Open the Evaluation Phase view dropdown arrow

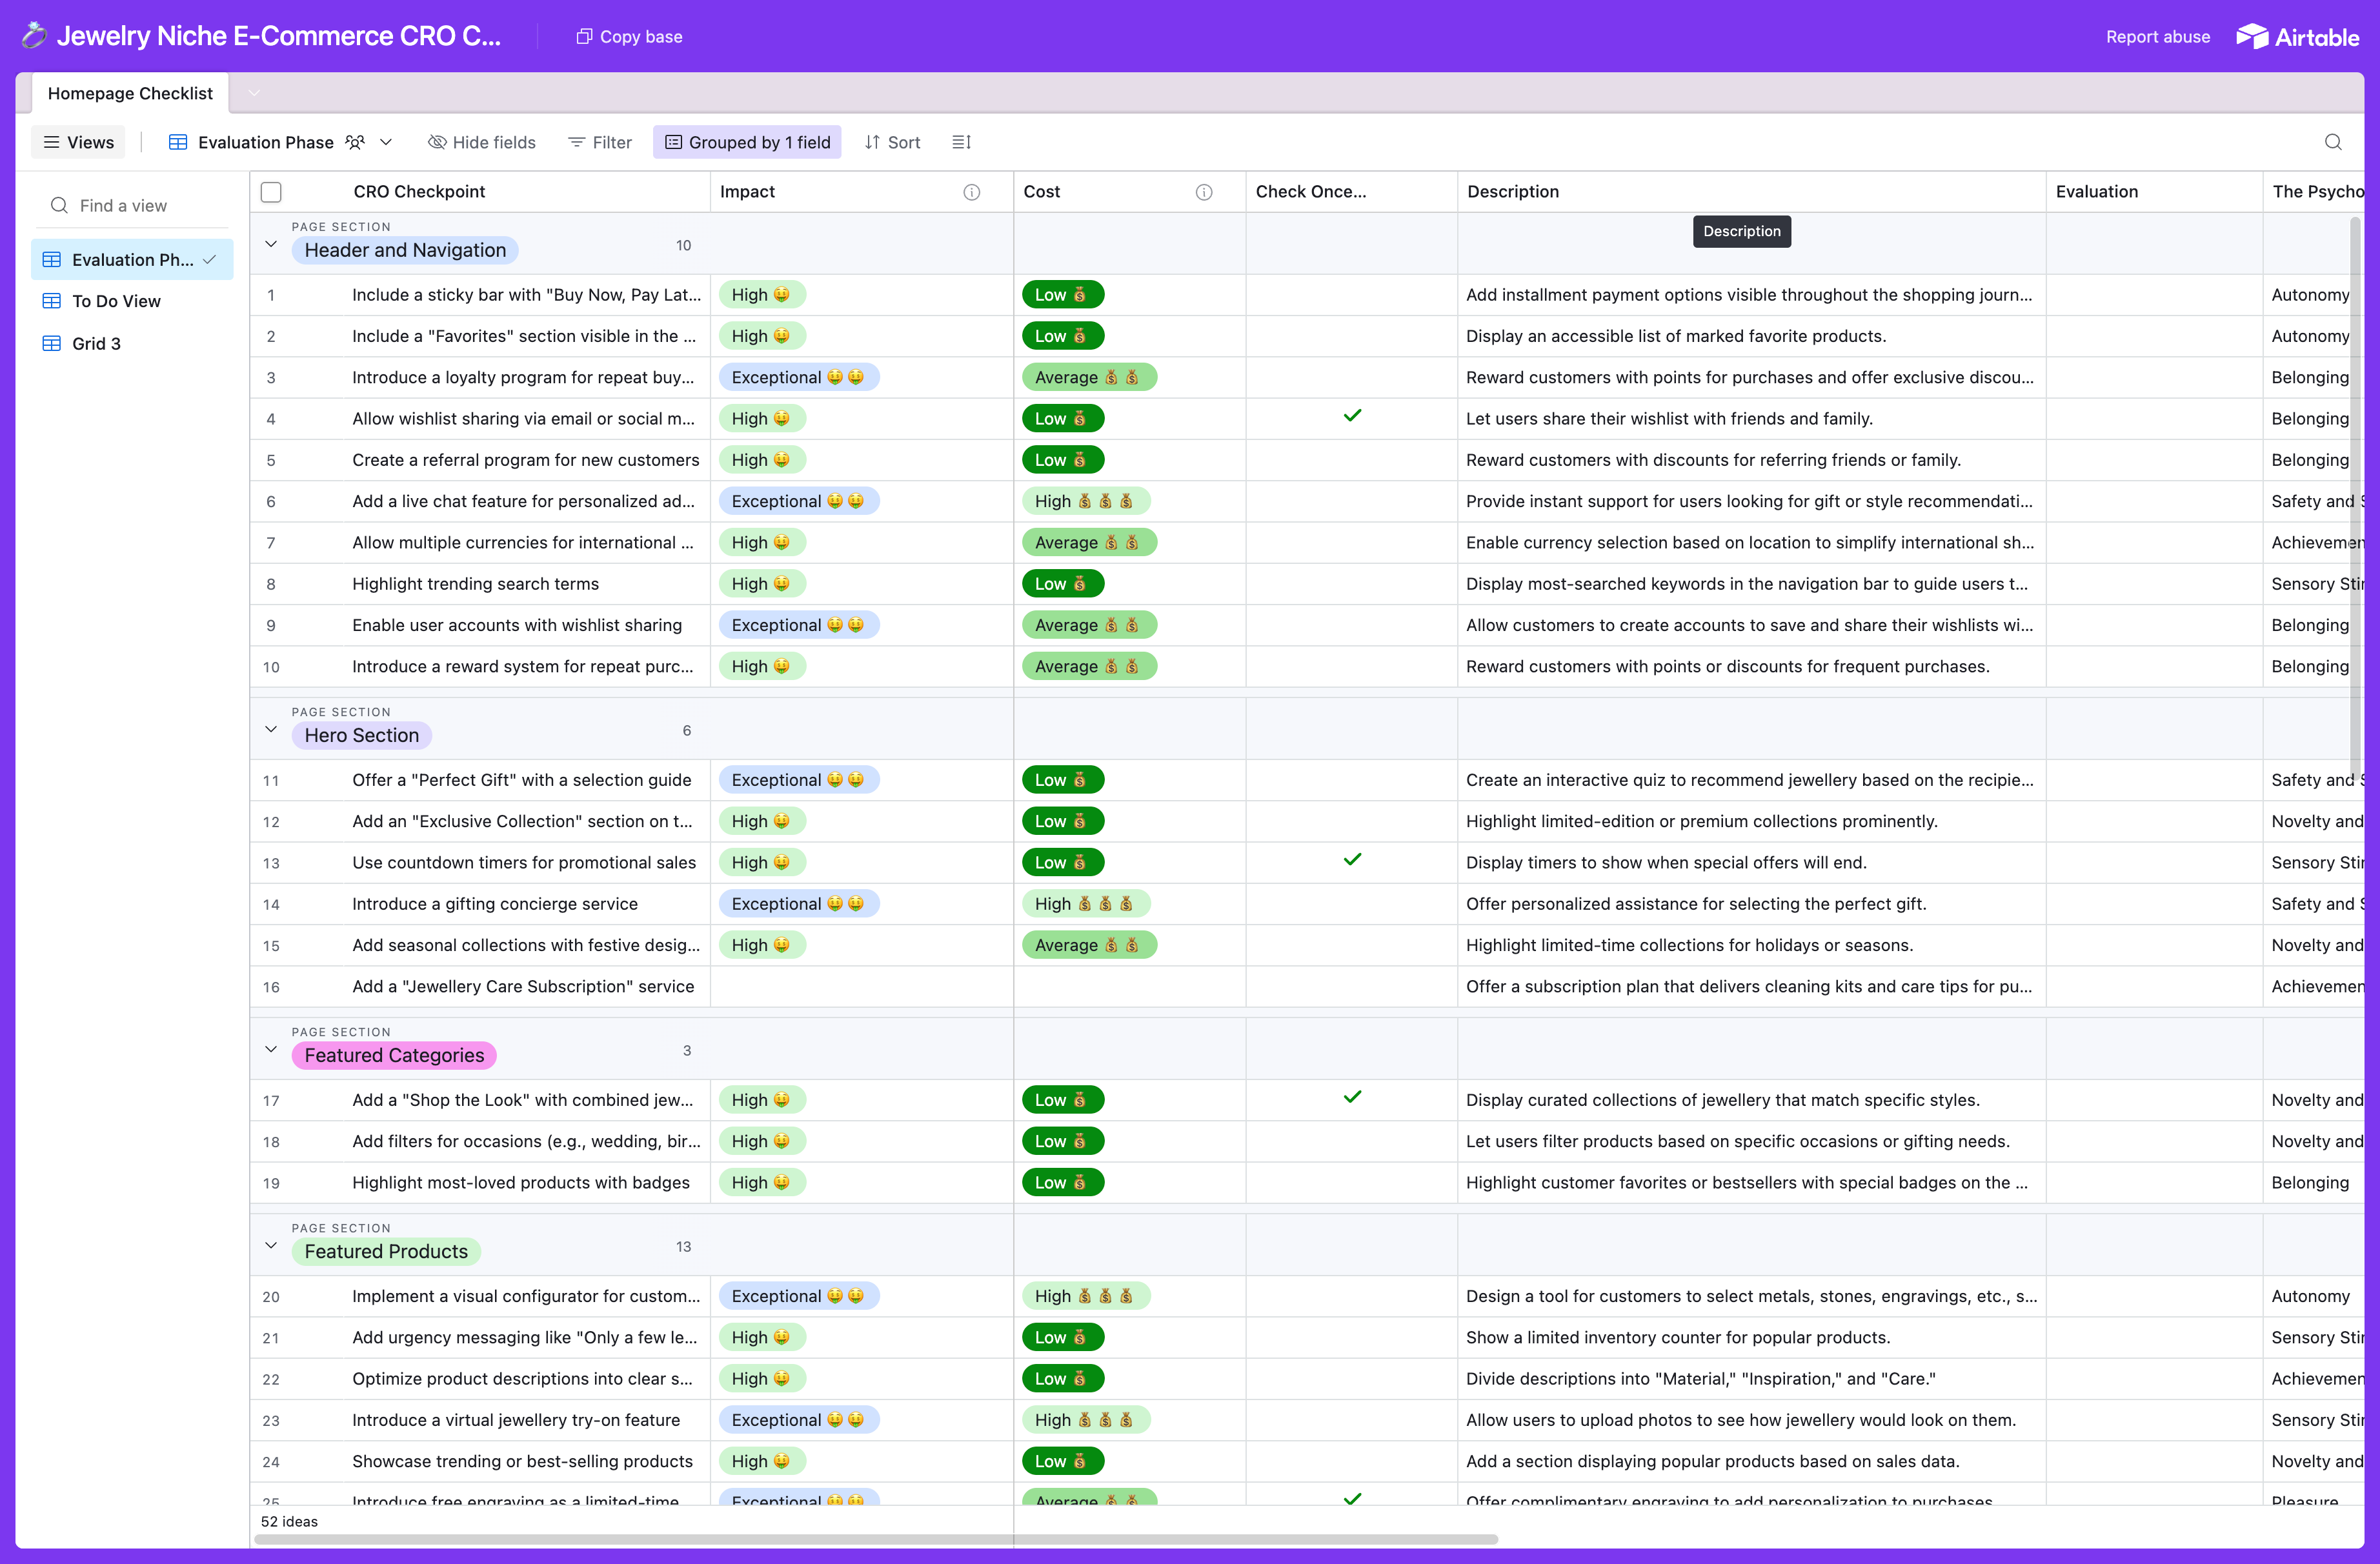coord(386,142)
